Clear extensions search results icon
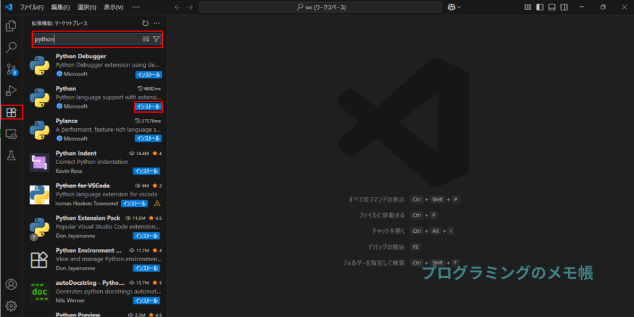Viewport: 634px width, 317px height. (146, 39)
